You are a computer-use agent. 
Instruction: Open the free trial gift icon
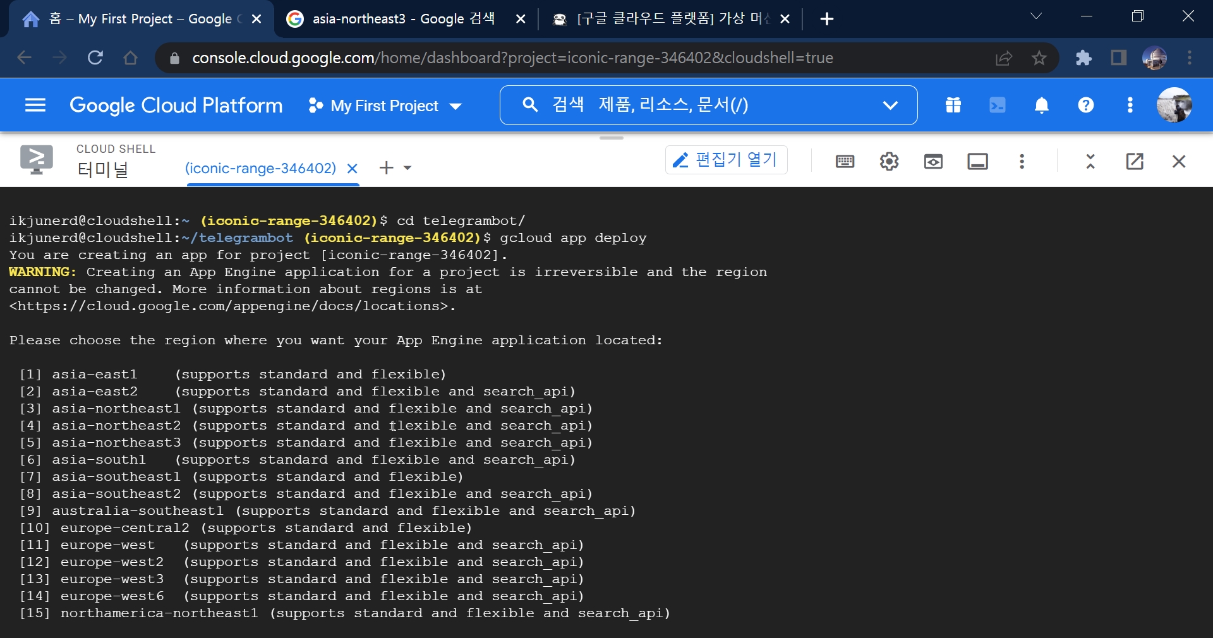pyautogui.click(x=953, y=105)
